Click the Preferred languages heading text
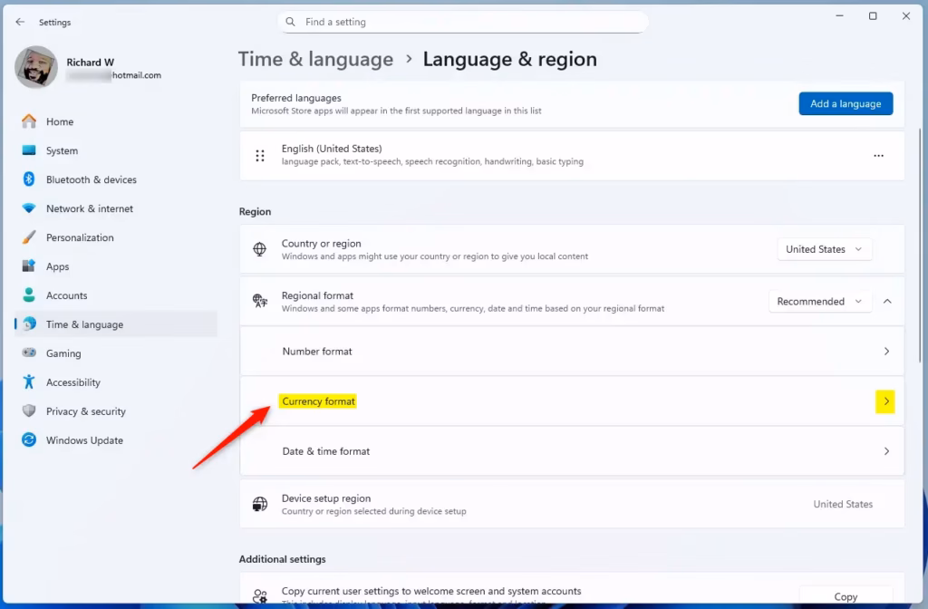This screenshot has height=609, width=928. tap(296, 98)
